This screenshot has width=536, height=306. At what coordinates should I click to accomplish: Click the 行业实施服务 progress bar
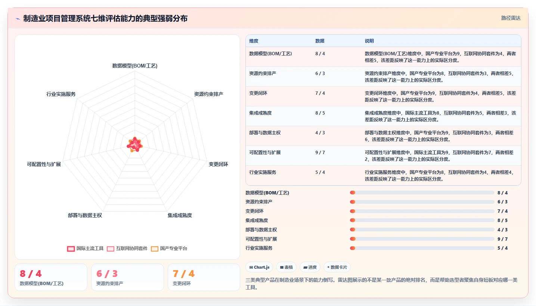(x=422, y=248)
